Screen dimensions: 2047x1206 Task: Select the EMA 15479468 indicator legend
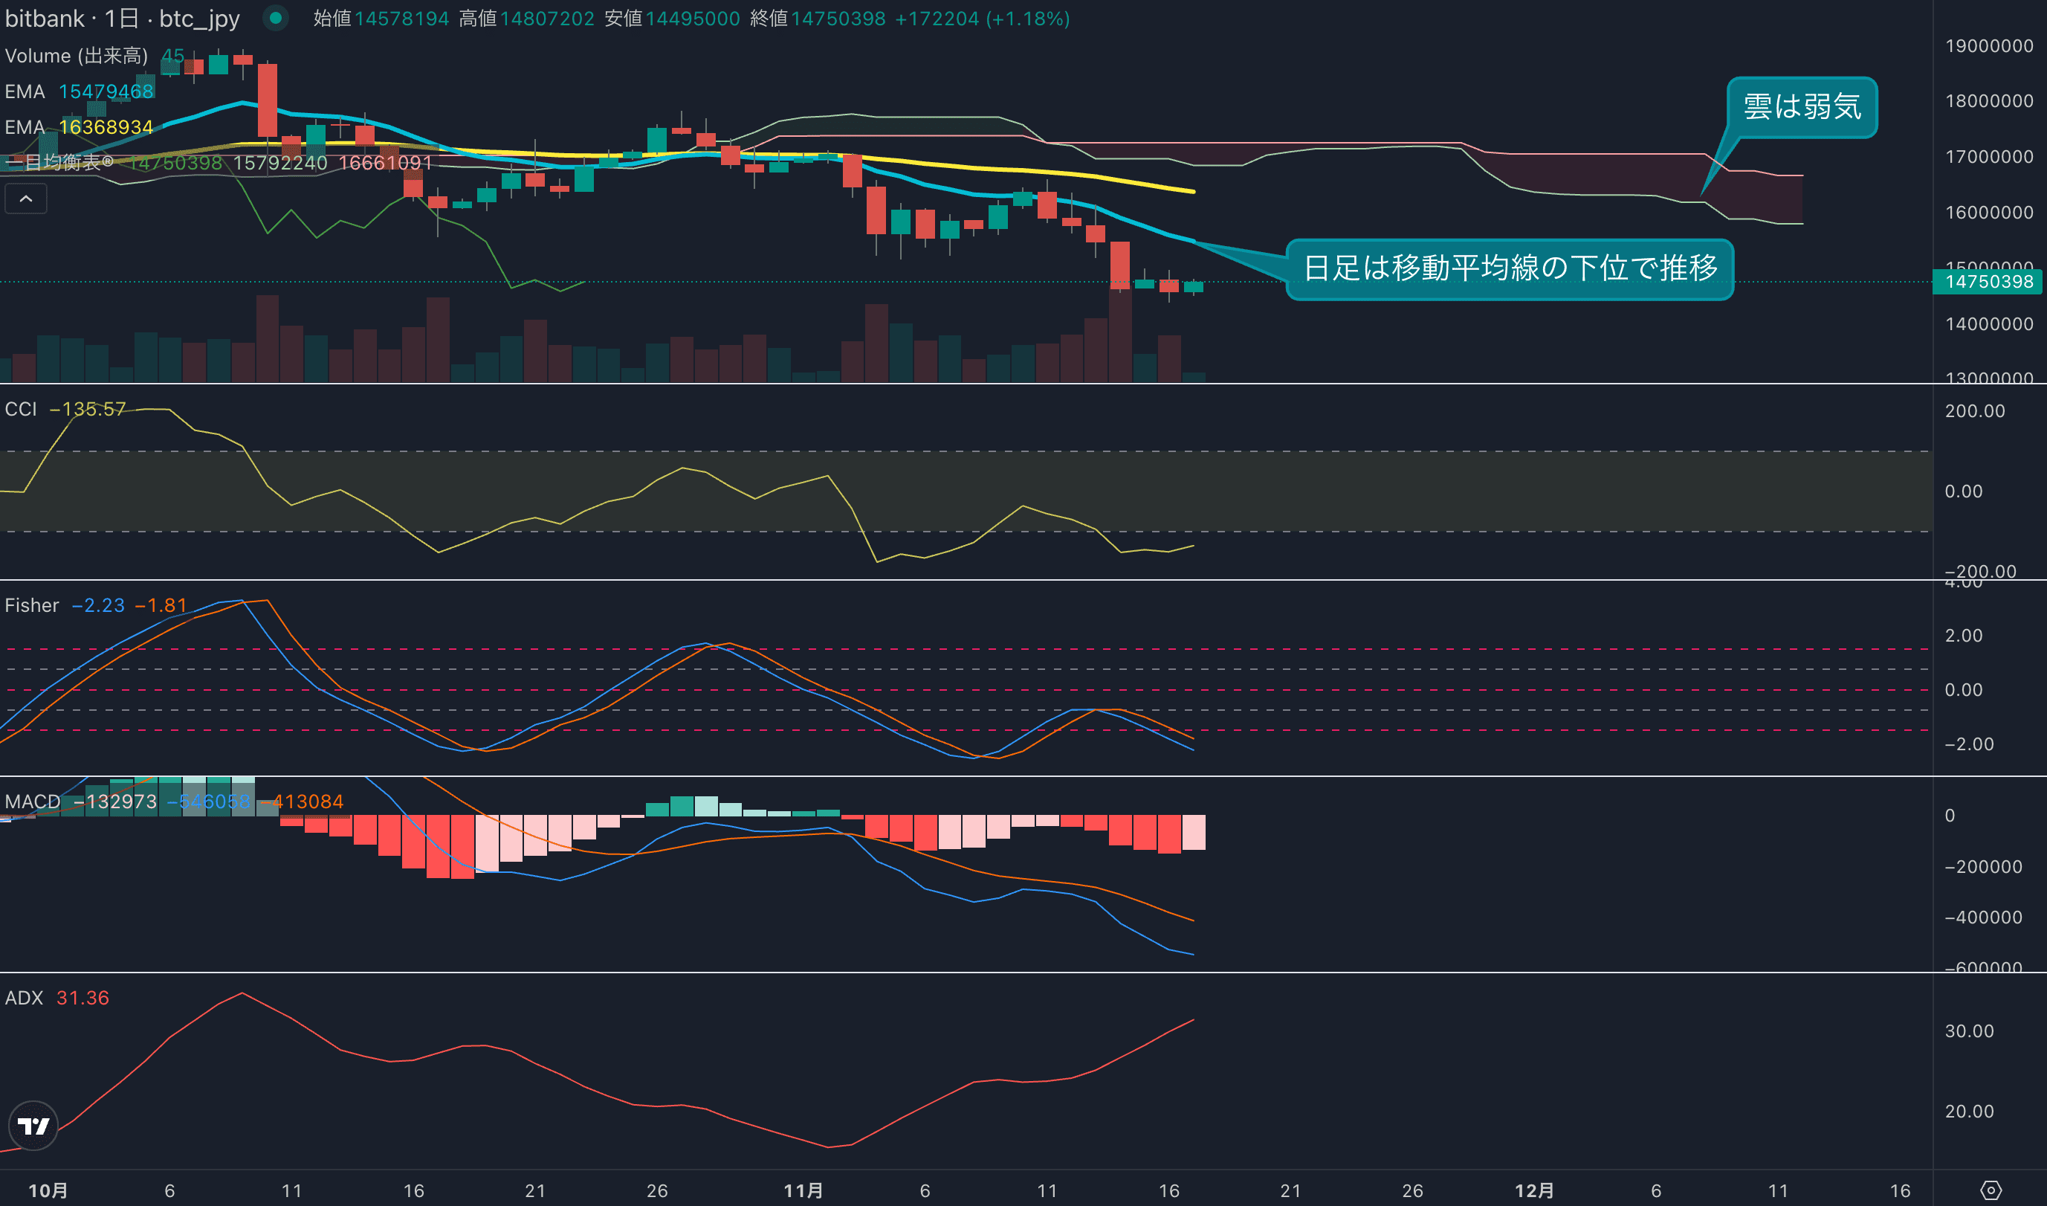[x=25, y=91]
